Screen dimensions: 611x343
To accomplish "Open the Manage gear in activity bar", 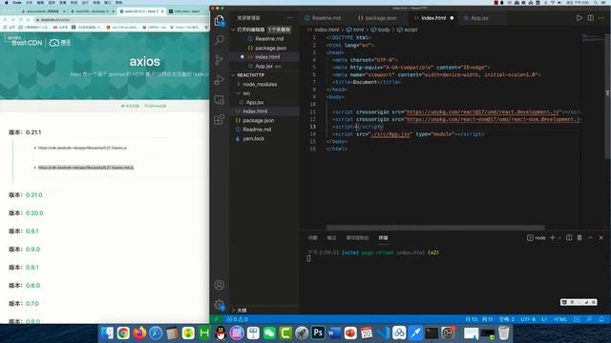I will coord(220,305).
